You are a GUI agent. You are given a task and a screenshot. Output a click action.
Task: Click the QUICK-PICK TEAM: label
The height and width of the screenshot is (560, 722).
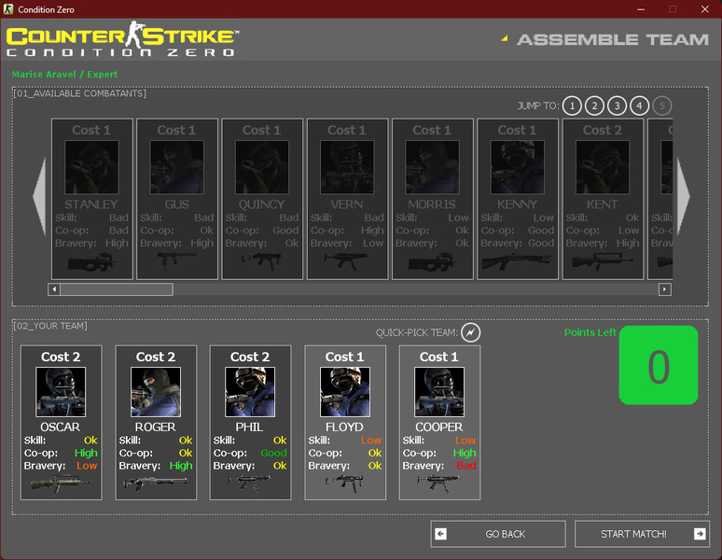pos(417,332)
